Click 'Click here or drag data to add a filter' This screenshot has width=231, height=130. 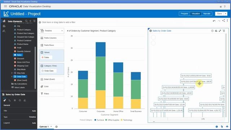coord(58,22)
